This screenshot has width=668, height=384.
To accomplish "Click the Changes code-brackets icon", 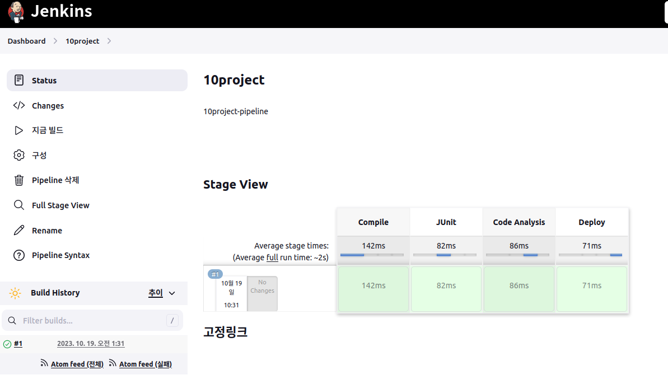I will pyautogui.click(x=18, y=105).
